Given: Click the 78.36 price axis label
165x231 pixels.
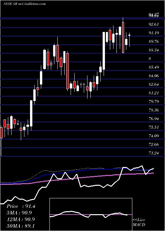Looking at the screenshot, I should pos(154,110).
